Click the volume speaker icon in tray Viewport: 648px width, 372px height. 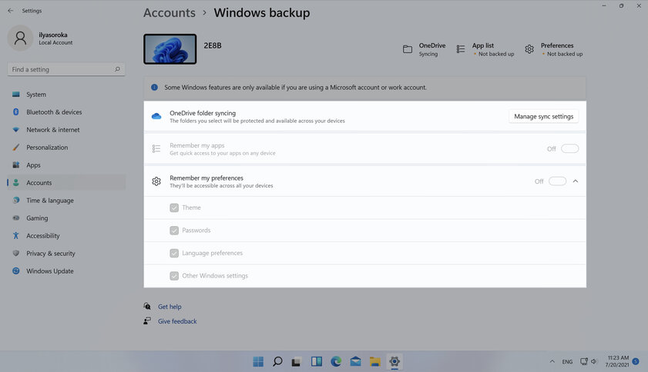pos(594,362)
